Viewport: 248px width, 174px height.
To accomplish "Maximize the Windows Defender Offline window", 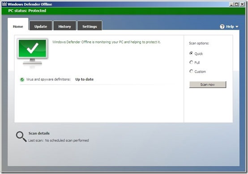I will [x=237, y=4].
